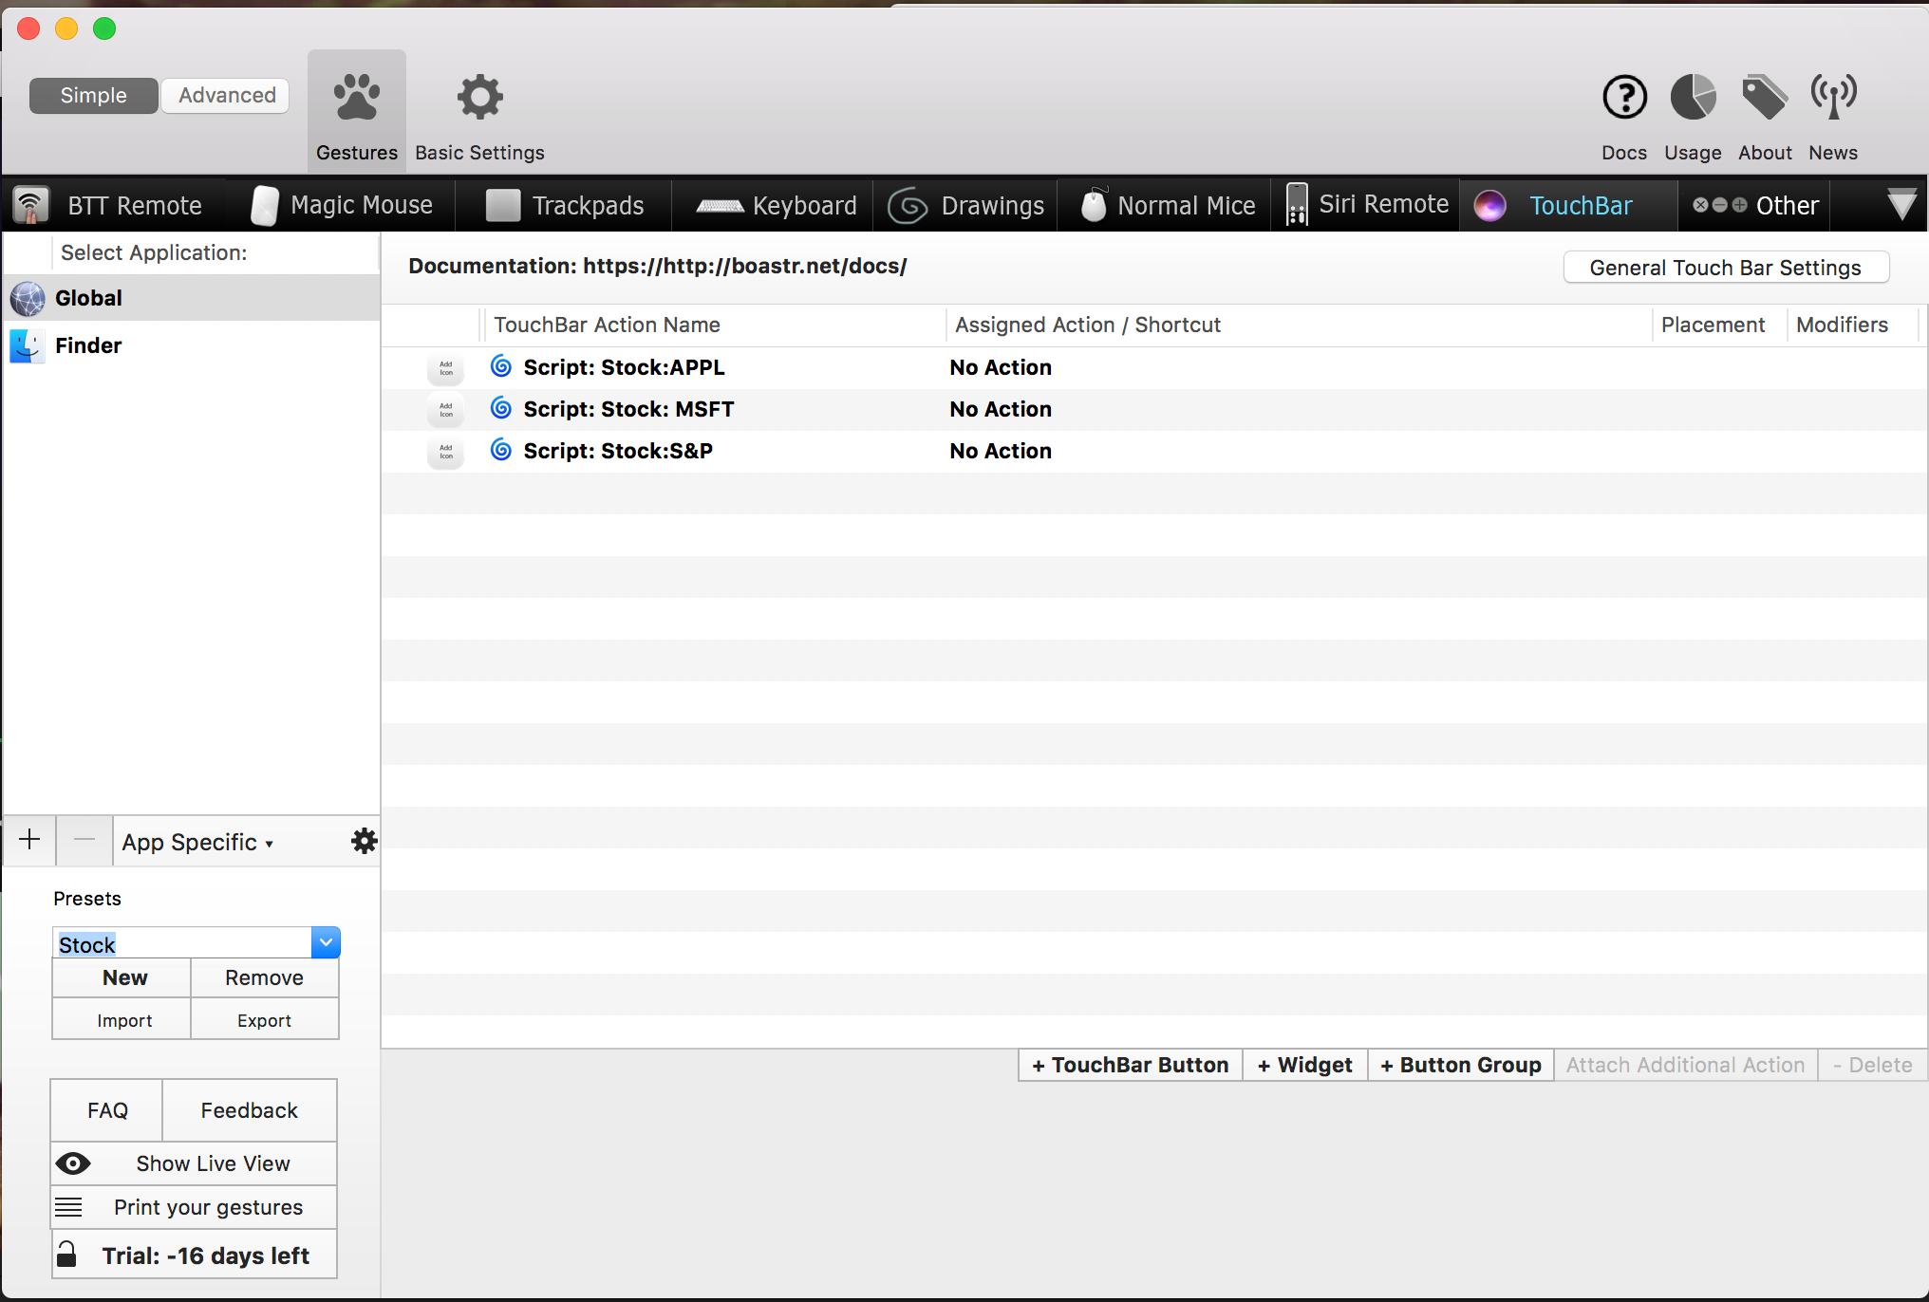Click Print your gestures text
The image size is (1929, 1302).
click(x=209, y=1207)
